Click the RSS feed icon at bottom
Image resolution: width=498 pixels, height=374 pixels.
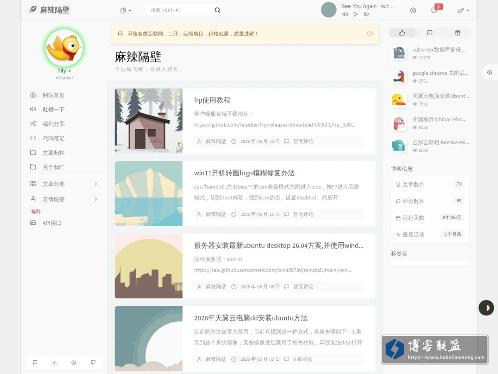pyautogui.click(x=54, y=362)
